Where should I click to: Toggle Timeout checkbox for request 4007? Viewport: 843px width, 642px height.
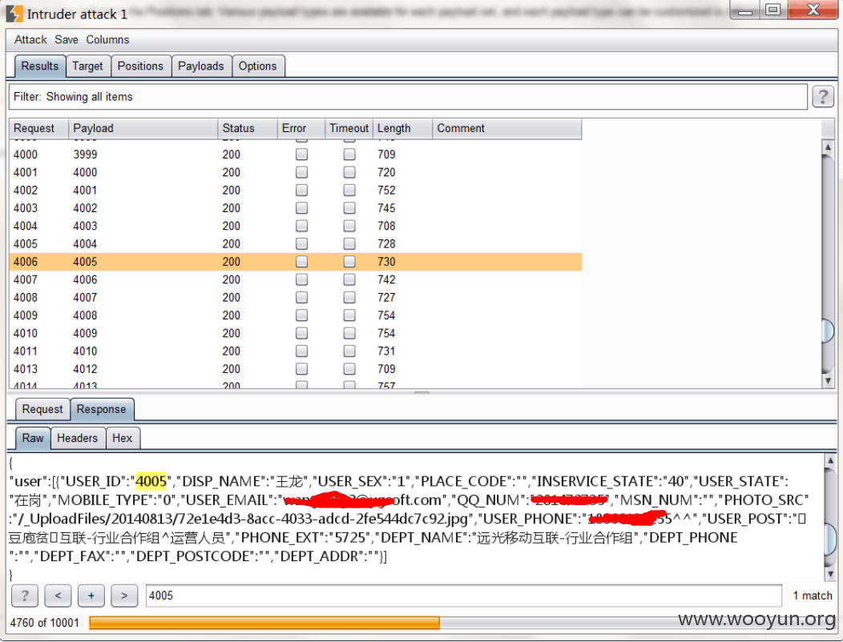coord(349,279)
